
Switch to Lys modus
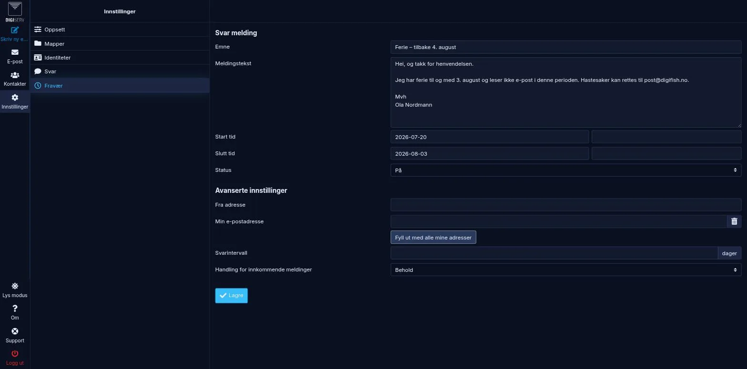pyautogui.click(x=15, y=290)
